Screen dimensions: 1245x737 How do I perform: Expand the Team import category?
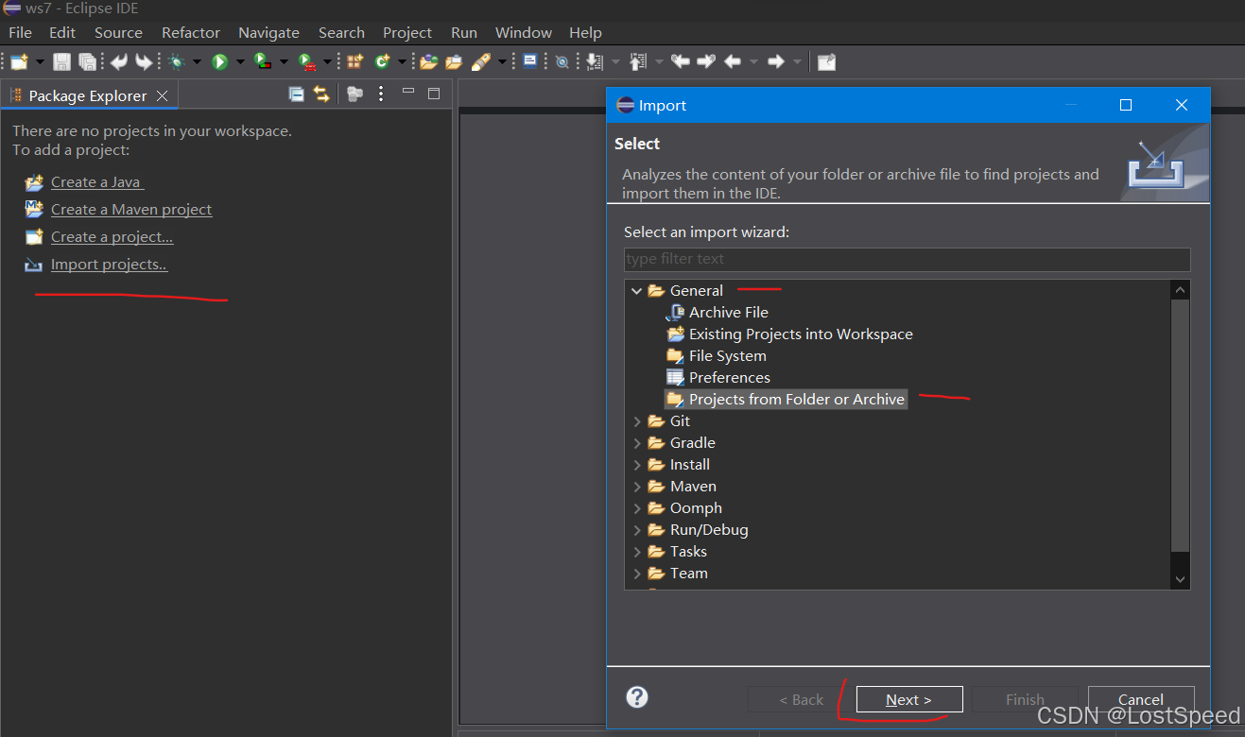pos(637,574)
